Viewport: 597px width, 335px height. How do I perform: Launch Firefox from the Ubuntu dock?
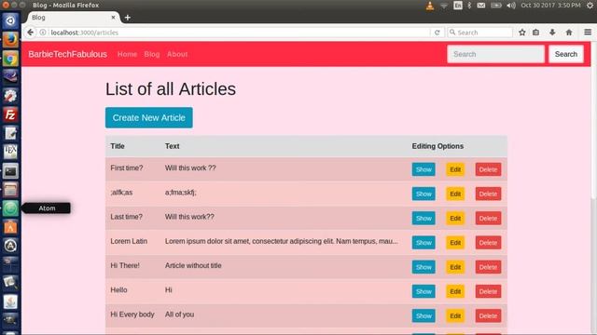coord(10,39)
